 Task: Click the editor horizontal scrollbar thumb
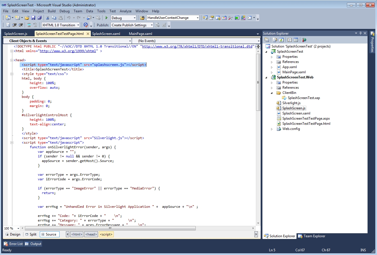tap(110, 228)
